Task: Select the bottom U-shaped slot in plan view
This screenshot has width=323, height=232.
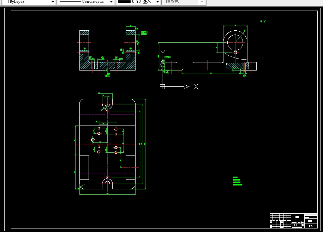Action: (107, 184)
